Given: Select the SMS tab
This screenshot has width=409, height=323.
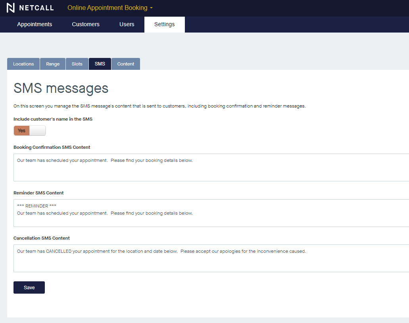Looking at the screenshot, I should (100, 64).
